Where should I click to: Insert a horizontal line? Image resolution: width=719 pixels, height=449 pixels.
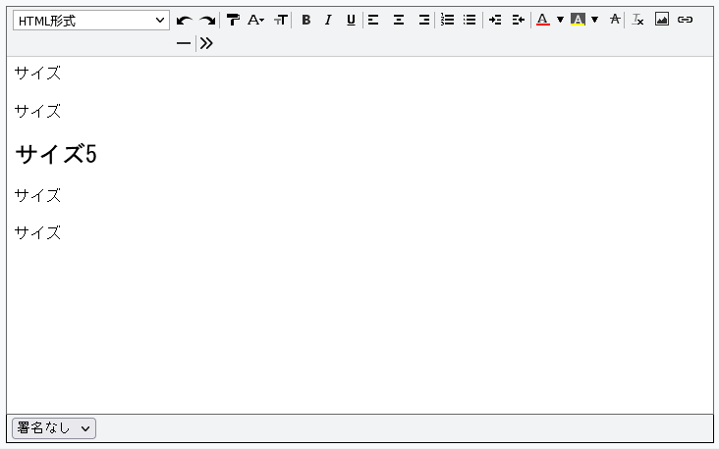pyautogui.click(x=184, y=43)
